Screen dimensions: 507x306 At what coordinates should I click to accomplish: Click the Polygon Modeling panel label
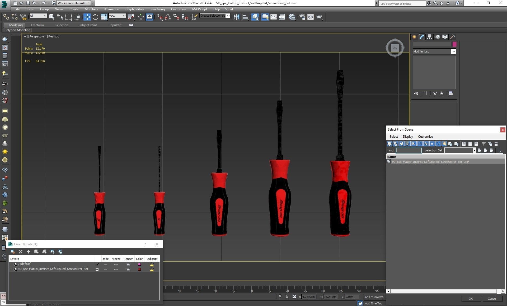point(17,30)
